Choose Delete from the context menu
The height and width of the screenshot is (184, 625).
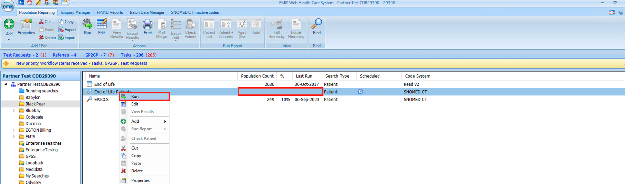[x=144, y=171]
